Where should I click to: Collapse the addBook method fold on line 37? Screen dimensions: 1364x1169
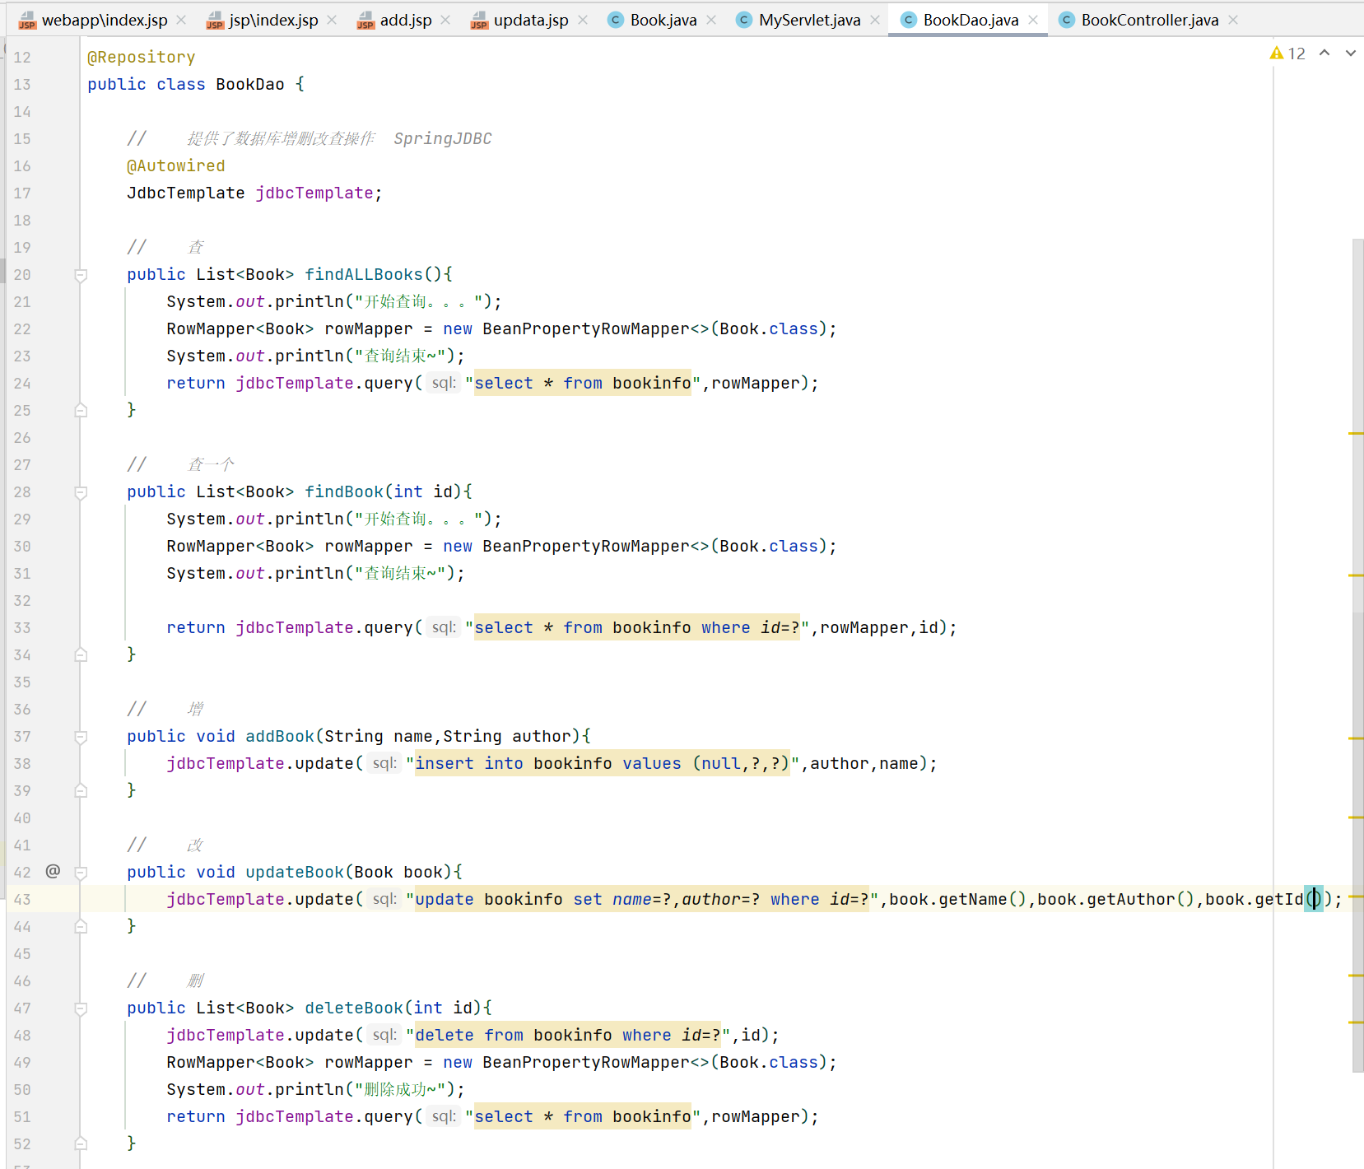81,737
